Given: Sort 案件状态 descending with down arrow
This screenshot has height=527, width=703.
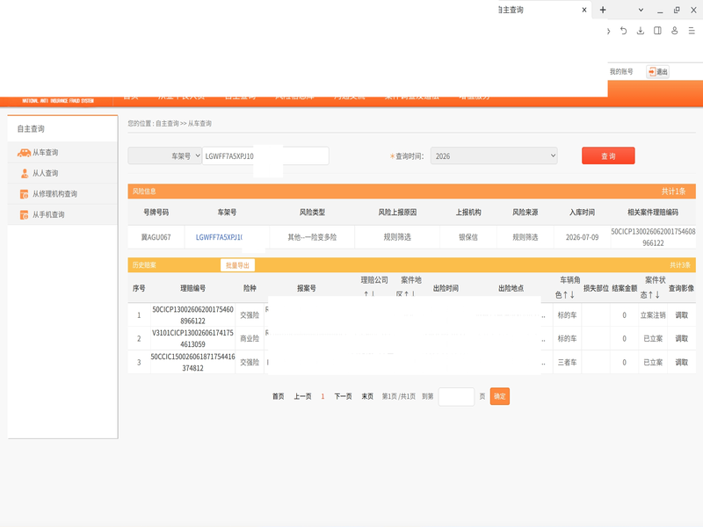Looking at the screenshot, I should click(x=657, y=295).
